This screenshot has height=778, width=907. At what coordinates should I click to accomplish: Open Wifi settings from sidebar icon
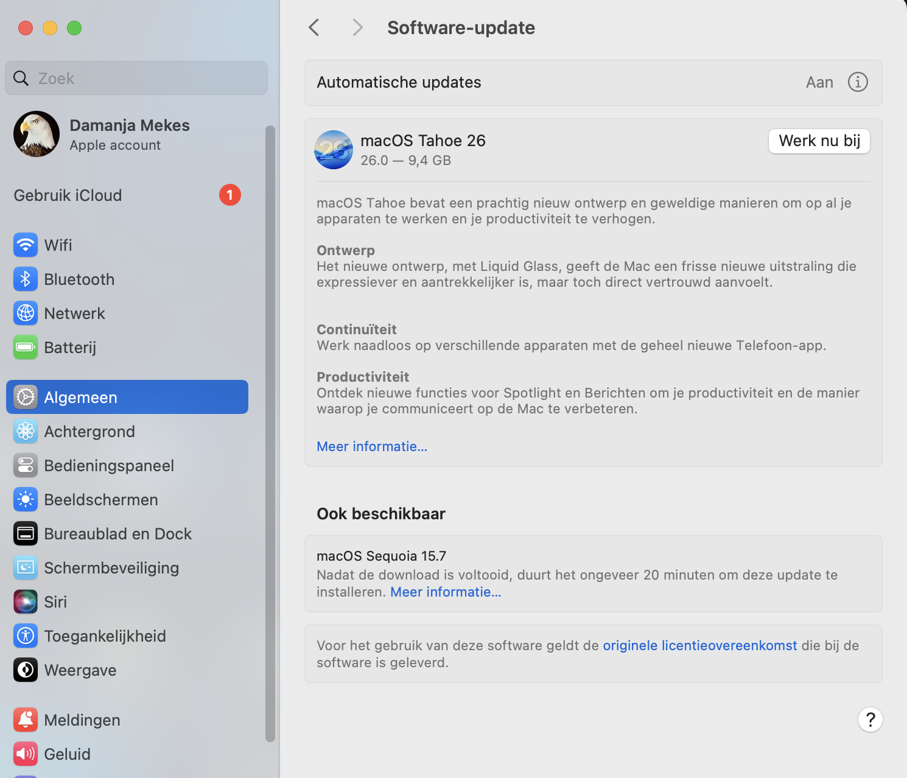25,245
